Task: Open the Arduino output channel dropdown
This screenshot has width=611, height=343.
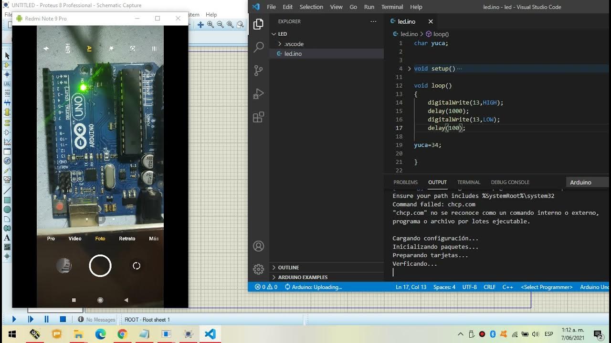Action: point(589,182)
